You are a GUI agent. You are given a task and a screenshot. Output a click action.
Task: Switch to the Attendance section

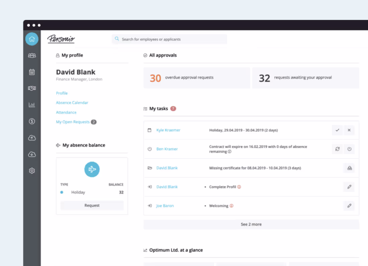tap(66, 112)
